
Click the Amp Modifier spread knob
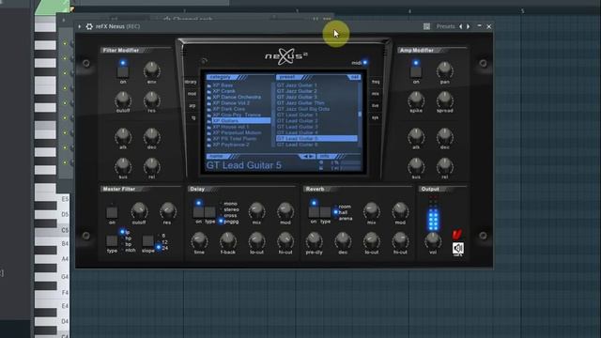tap(444, 100)
